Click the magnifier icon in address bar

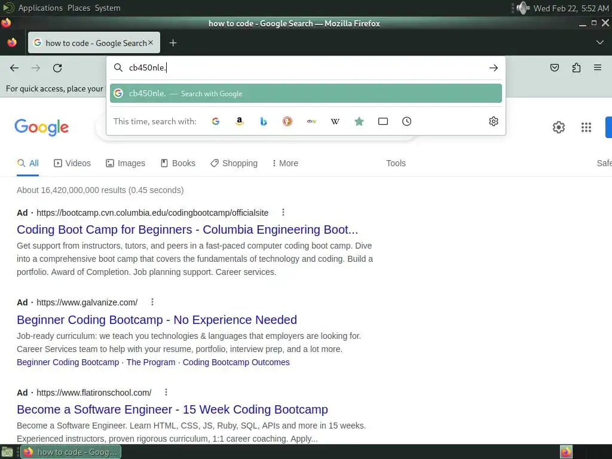118,68
